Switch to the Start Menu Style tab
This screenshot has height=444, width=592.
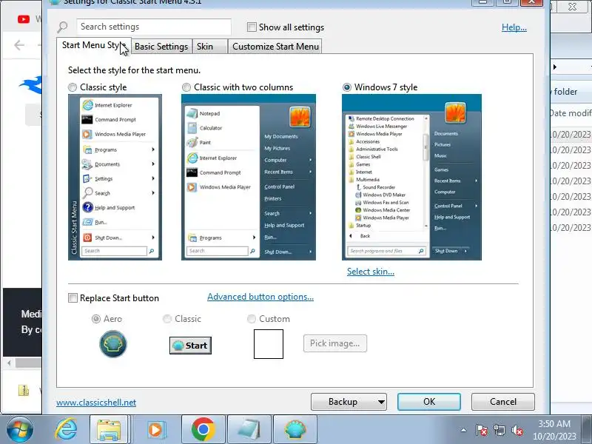pyautogui.click(x=94, y=45)
